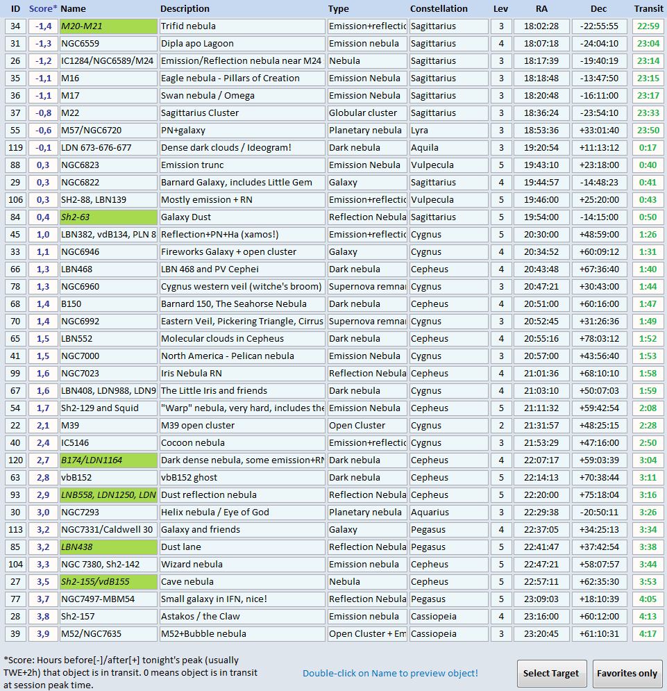Click the Transit column header
The image size is (667, 691).
[x=648, y=9]
